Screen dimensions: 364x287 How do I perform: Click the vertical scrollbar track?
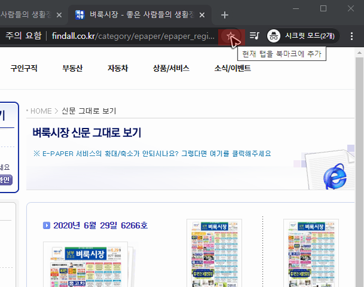click(359, 172)
